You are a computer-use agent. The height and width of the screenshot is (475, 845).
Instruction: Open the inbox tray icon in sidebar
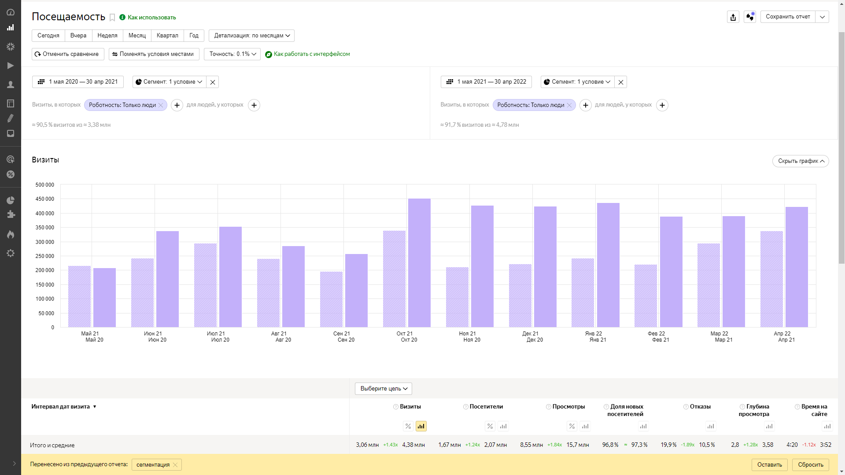coord(11,133)
